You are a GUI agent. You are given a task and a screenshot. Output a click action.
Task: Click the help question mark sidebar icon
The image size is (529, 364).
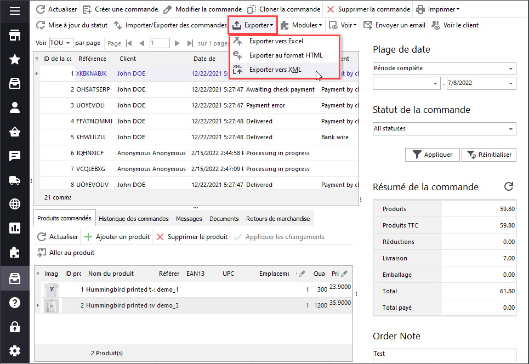click(x=15, y=302)
